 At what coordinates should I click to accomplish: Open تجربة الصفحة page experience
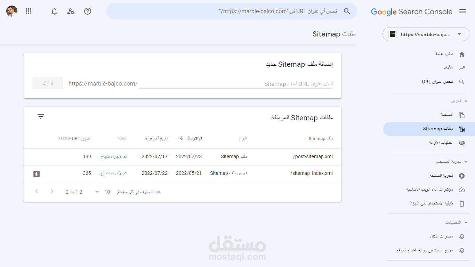tap(441, 176)
